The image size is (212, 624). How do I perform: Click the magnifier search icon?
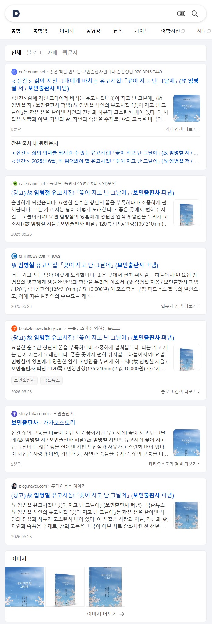(x=195, y=13)
